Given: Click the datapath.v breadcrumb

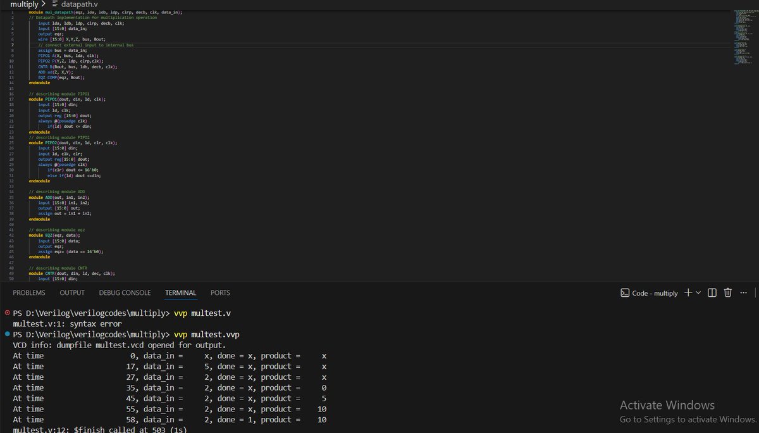Looking at the screenshot, I should pos(79,4).
